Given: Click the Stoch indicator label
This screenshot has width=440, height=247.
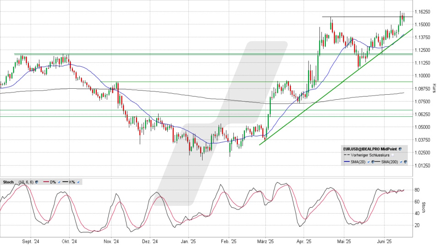Looking at the screenshot, I should [x=8, y=182].
